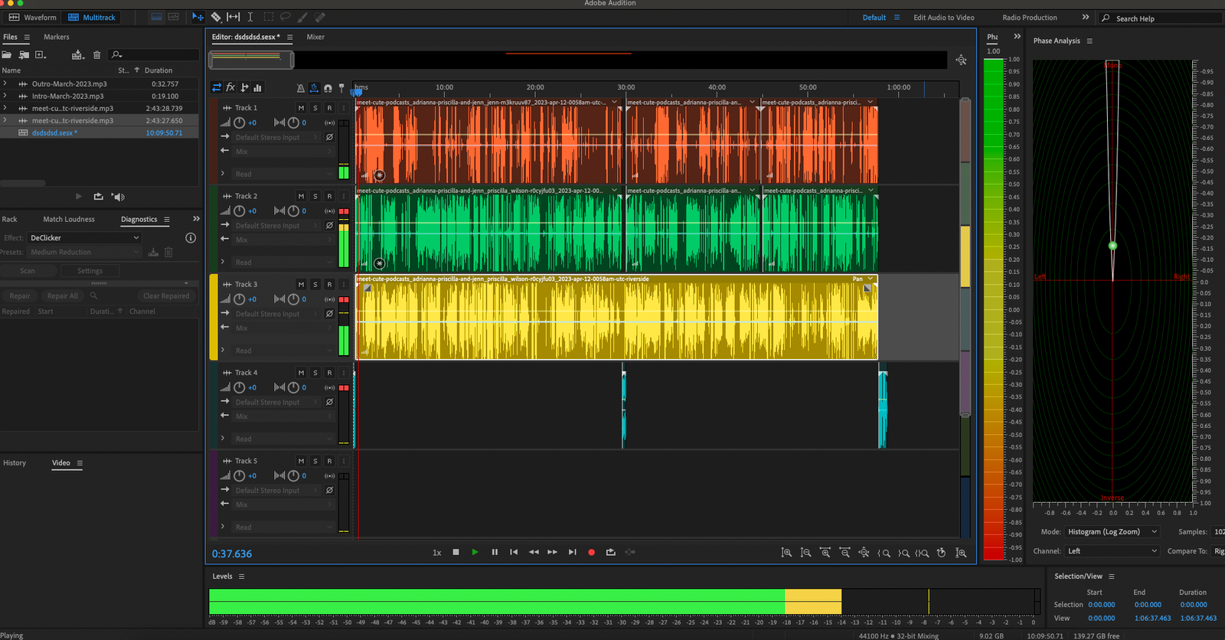This screenshot has width=1225, height=640.
Task: Click the Stop button in transport
Action: [x=456, y=552]
